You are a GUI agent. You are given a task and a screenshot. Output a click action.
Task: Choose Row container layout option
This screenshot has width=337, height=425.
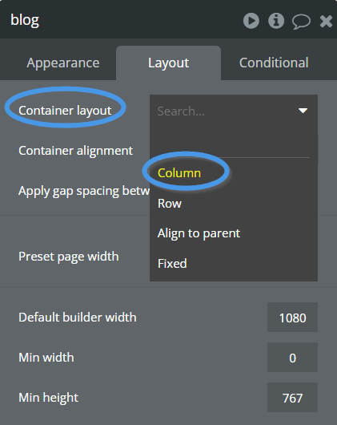tap(170, 204)
